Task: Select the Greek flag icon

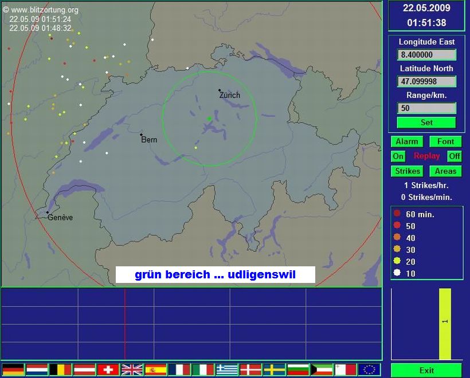Action: point(226,369)
